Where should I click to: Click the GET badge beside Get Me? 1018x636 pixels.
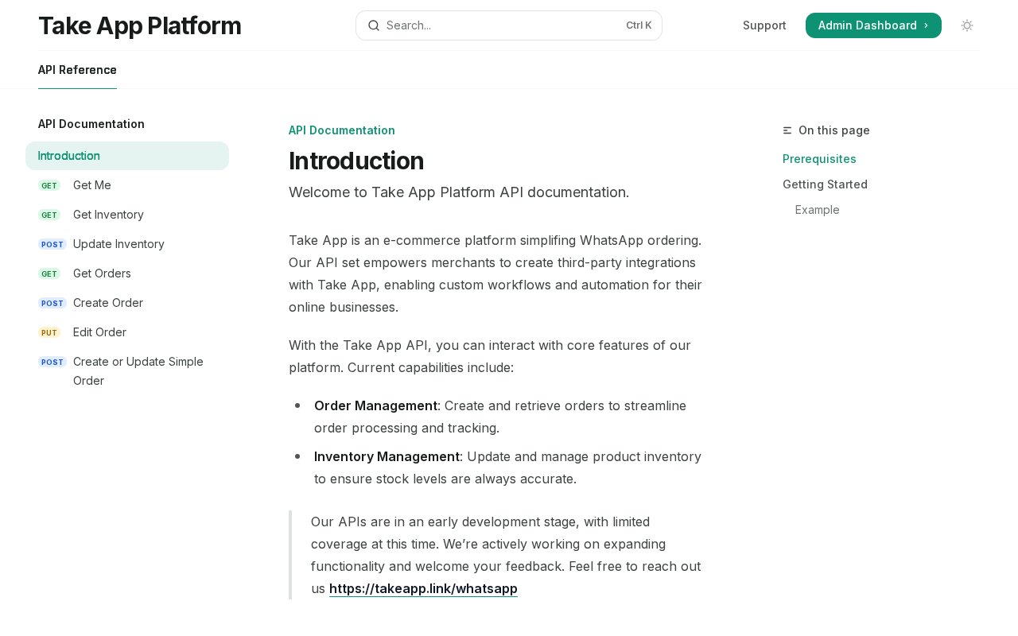49,185
